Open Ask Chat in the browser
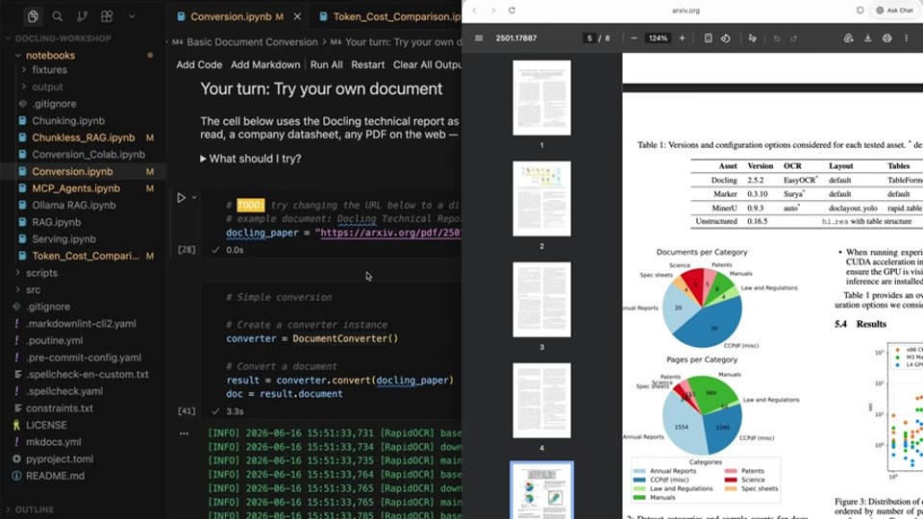This screenshot has height=519, width=923. coord(895,11)
